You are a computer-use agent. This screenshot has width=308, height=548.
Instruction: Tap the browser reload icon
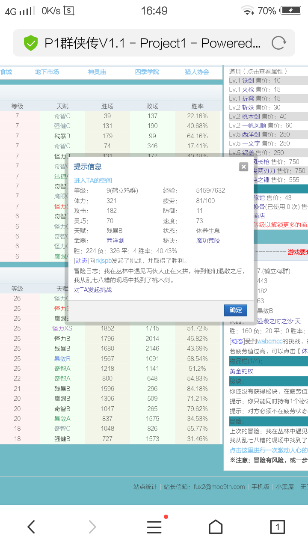tap(278, 43)
